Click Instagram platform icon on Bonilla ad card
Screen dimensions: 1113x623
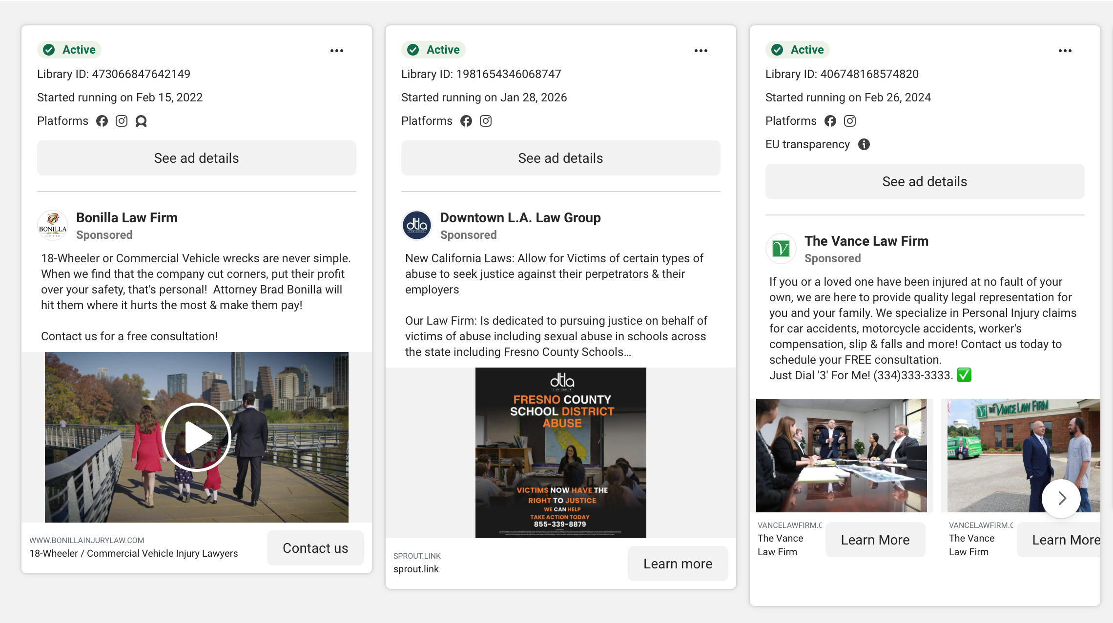tap(122, 121)
